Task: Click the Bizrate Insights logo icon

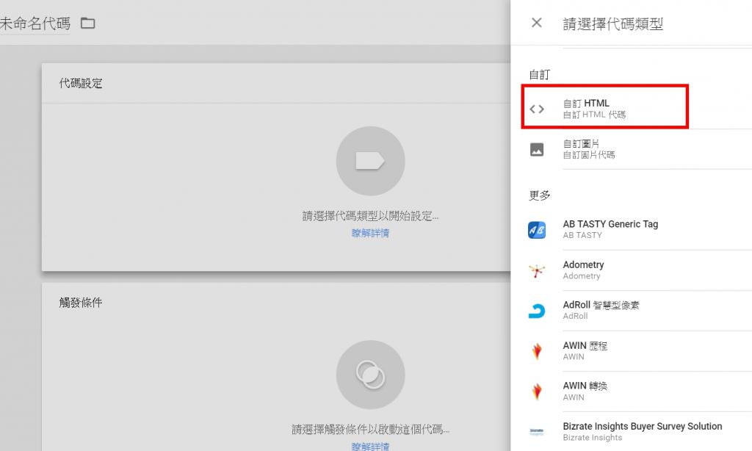Action: click(537, 432)
